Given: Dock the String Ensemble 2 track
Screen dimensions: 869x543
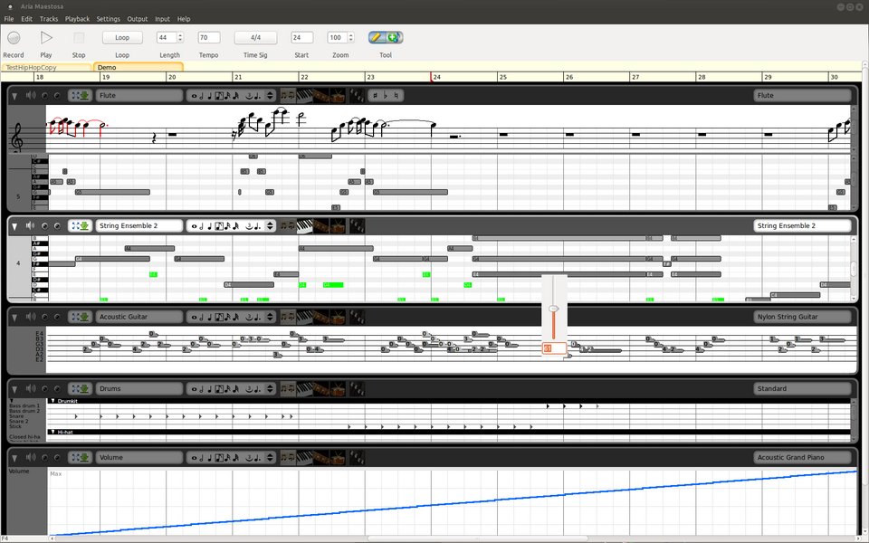Looking at the screenshot, I should [x=85, y=225].
